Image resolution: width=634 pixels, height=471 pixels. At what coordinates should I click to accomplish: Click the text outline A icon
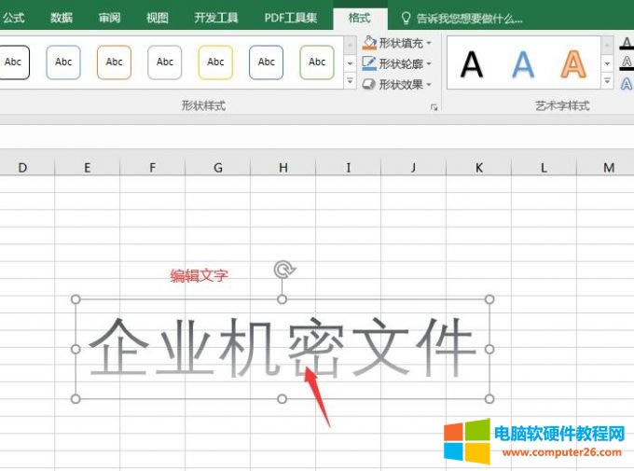(627, 63)
